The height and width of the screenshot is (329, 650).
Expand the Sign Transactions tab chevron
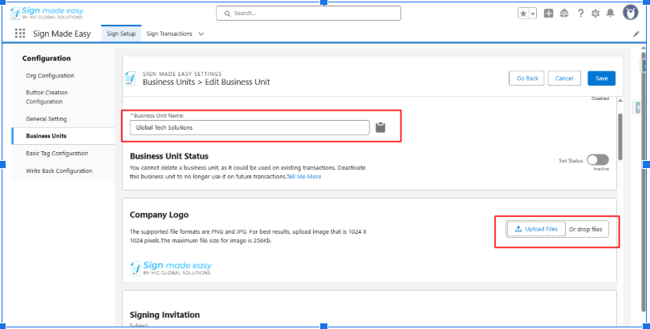tap(201, 34)
